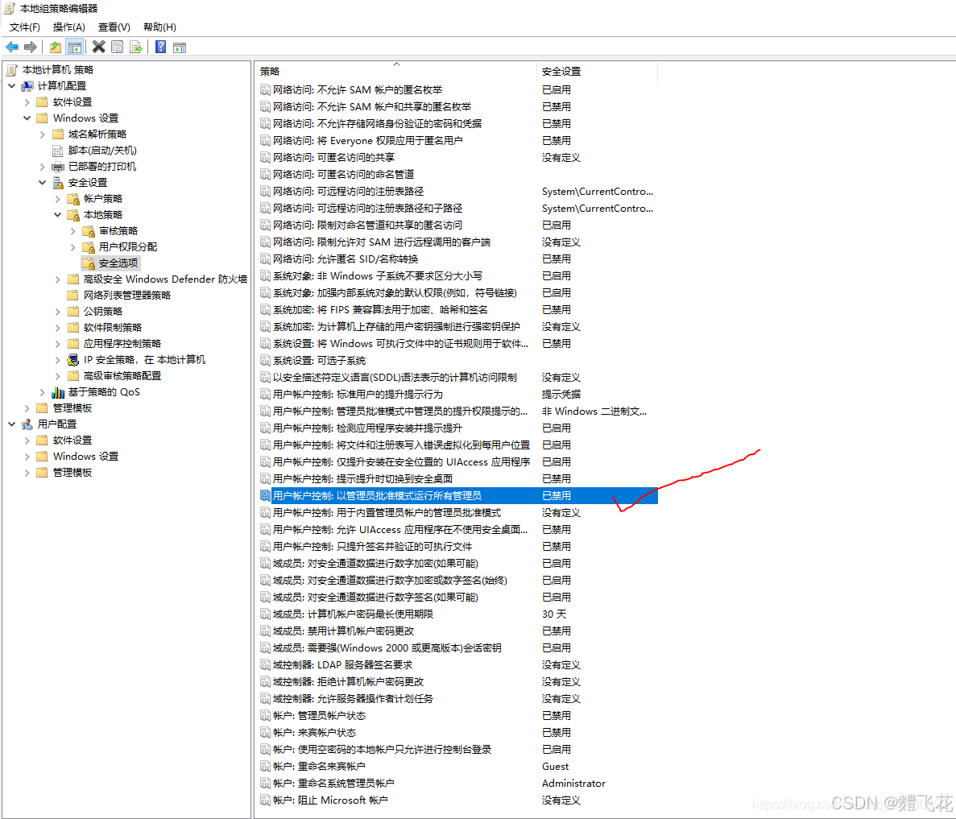This screenshot has height=819, width=956.
Task: Open the 帮助(H) menu
Action: click(159, 27)
